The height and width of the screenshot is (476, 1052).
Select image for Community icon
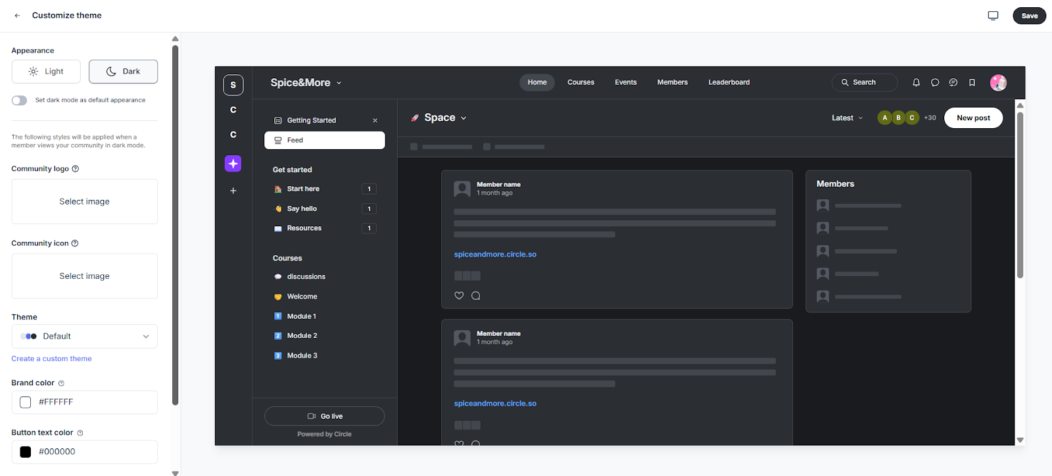(x=85, y=276)
